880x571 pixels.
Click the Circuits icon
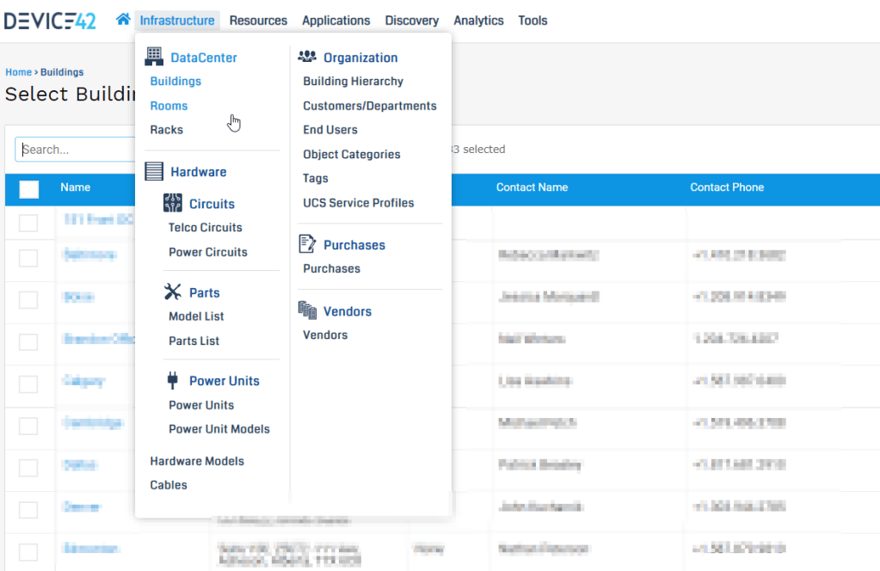tap(172, 203)
